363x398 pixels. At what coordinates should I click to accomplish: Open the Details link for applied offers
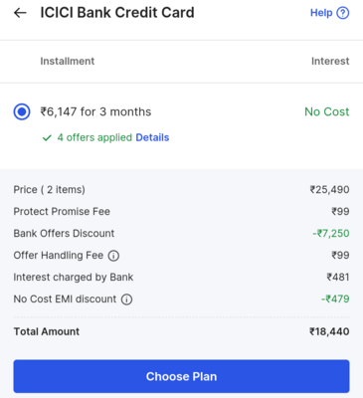[152, 137]
